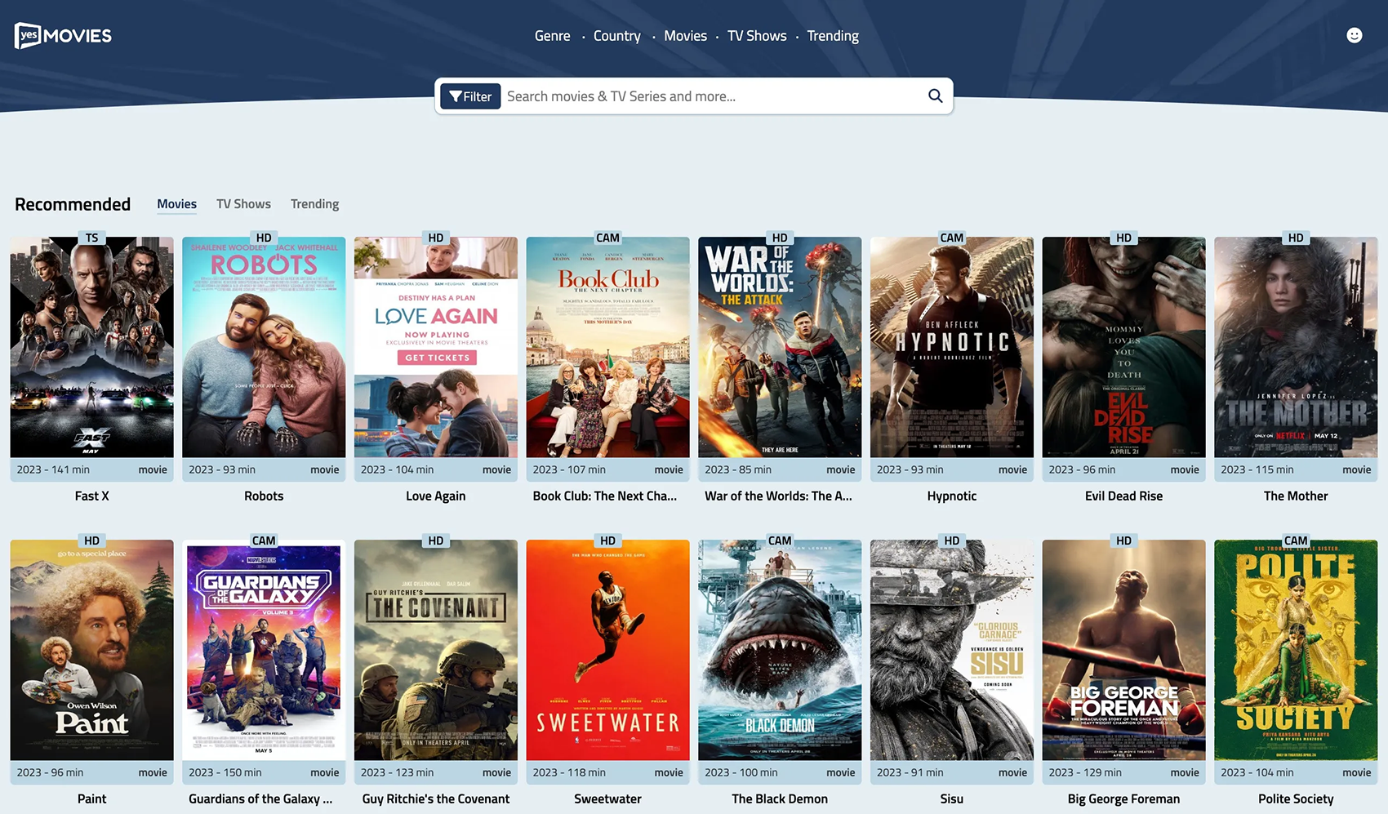Click the Paint title link
The height and width of the screenshot is (814, 1388).
point(91,798)
